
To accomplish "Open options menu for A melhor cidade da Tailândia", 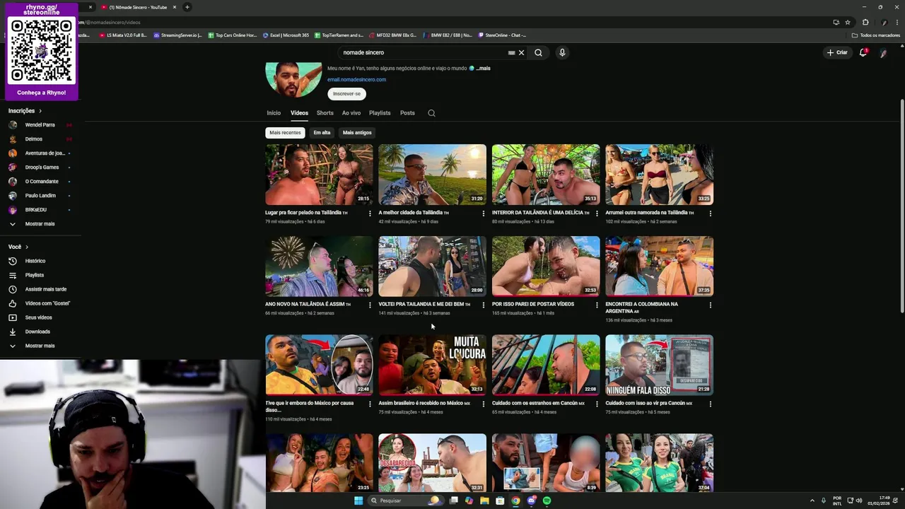I will click(x=484, y=213).
